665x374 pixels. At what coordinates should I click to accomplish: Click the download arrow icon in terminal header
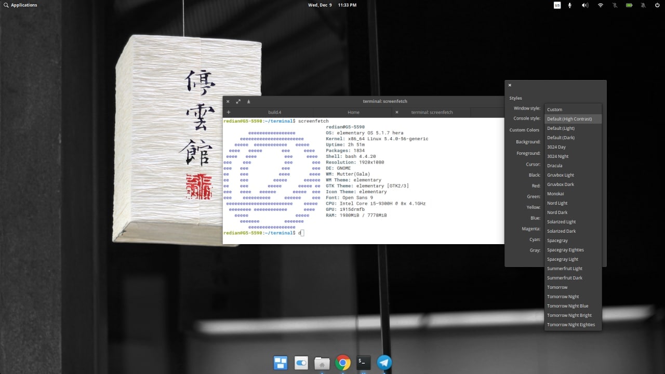point(249,101)
